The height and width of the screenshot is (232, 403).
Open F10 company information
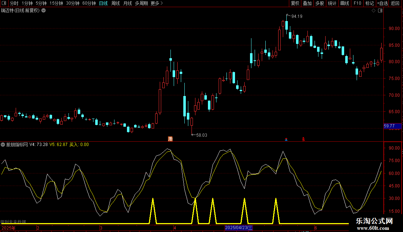pyautogui.click(x=357, y=3)
